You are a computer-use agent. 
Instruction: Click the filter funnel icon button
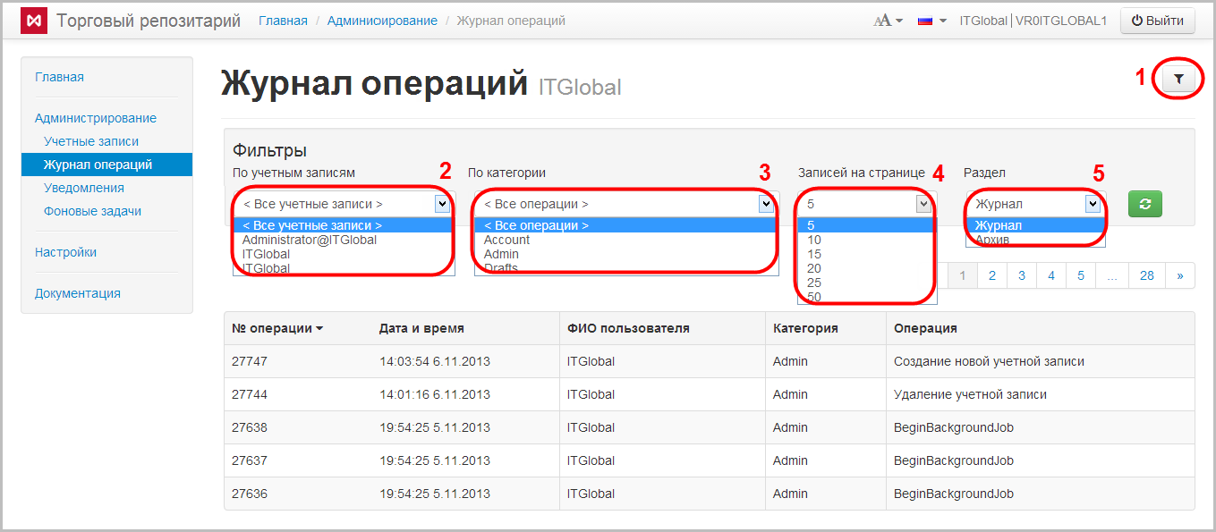tap(1178, 80)
